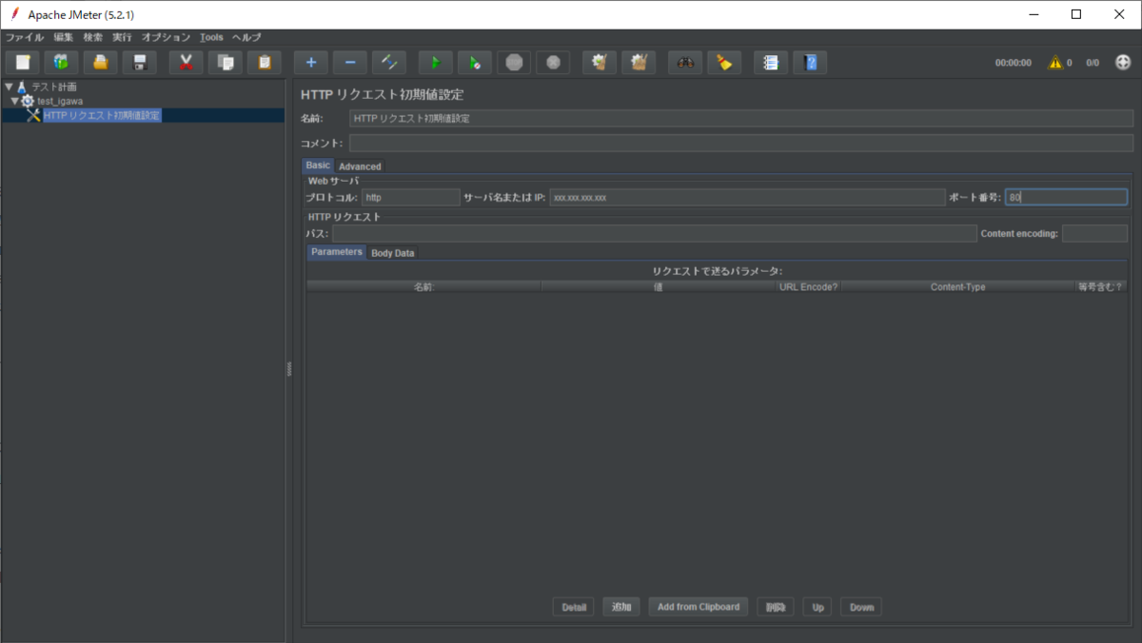Open the 編集 menu
The image size is (1142, 643).
coord(64,37)
